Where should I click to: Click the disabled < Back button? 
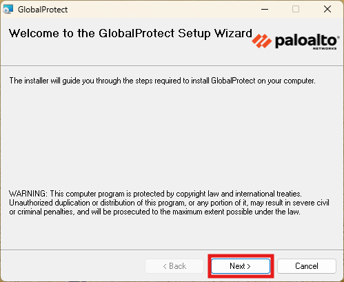point(174,266)
